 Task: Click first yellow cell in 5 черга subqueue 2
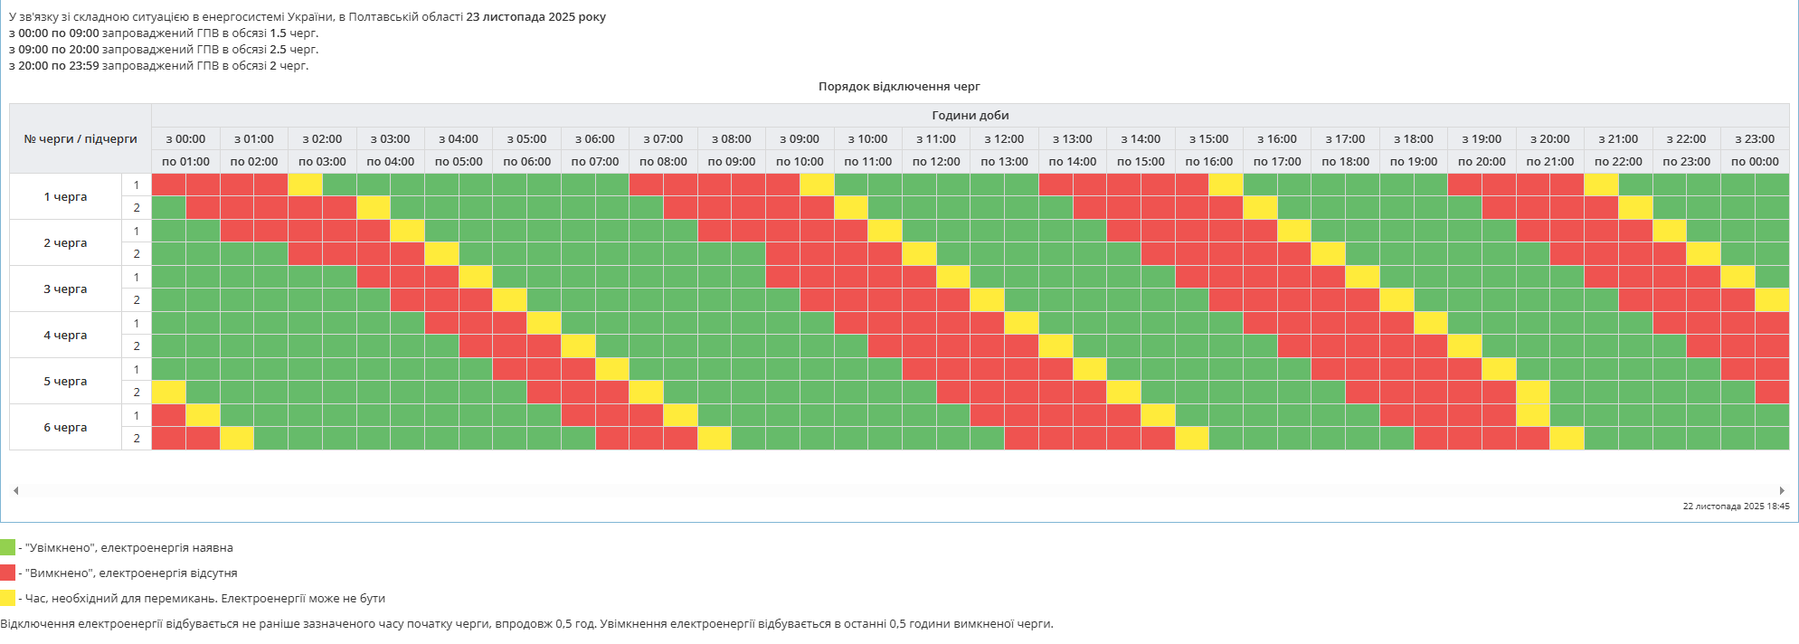click(168, 393)
